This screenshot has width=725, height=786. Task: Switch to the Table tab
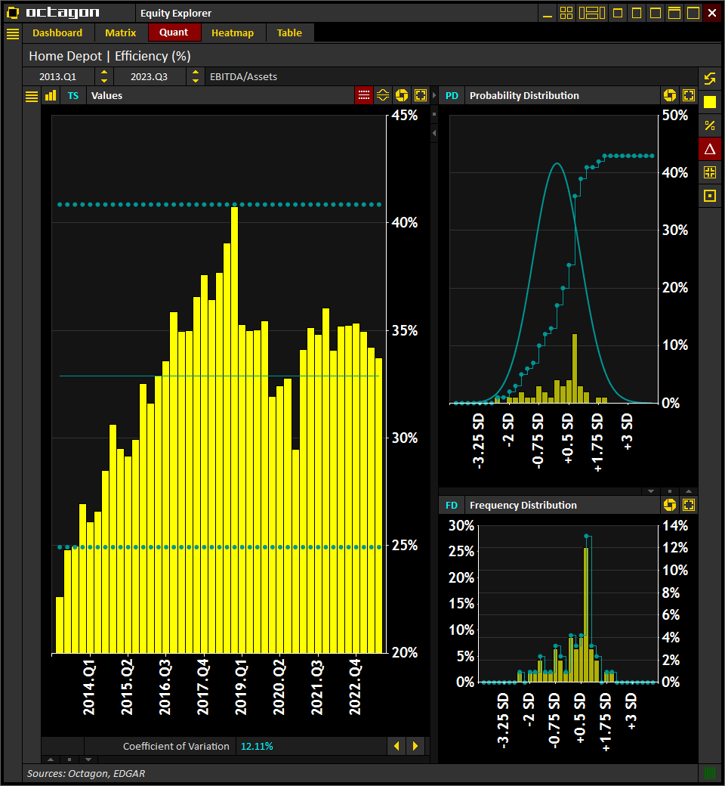pos(289,33)
